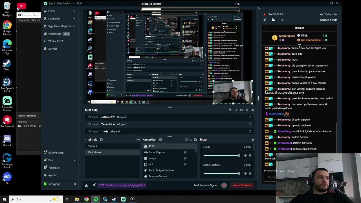Select the 31131 source

click(169, 146)
